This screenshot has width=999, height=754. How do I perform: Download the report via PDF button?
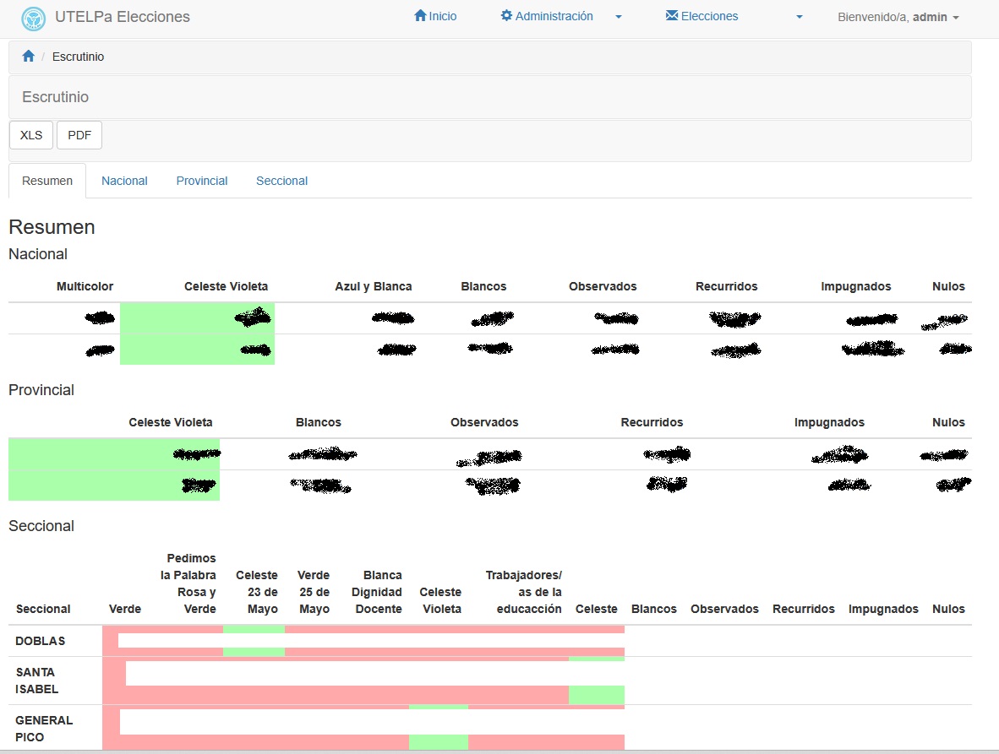tap(79, 135)
